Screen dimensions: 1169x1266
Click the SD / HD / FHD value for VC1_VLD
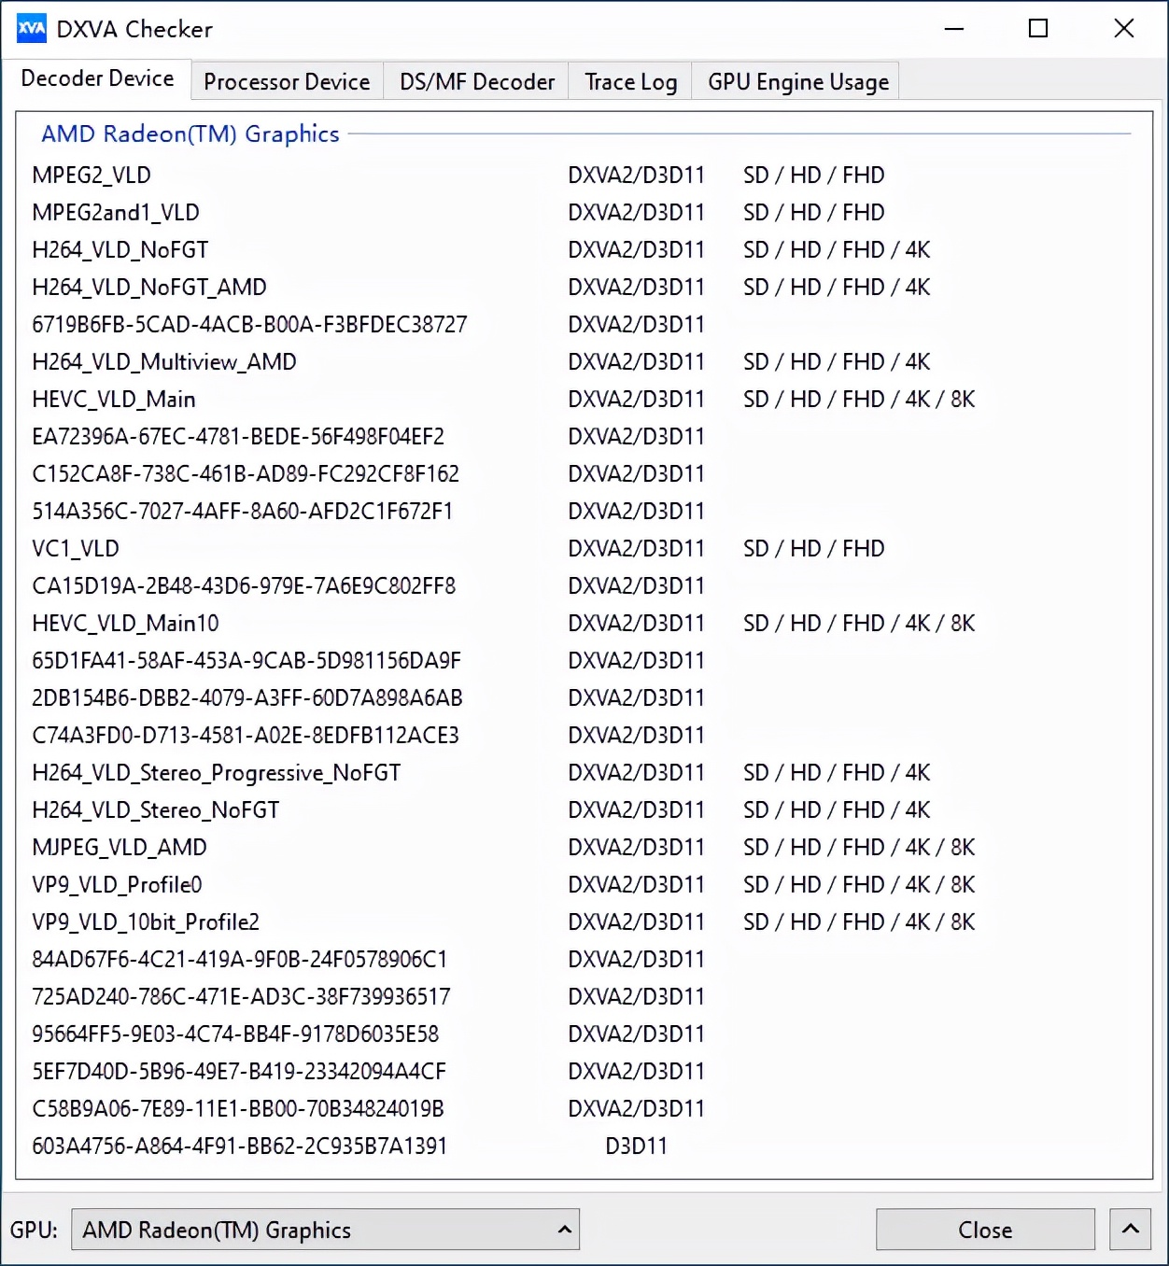click(814, 548)
